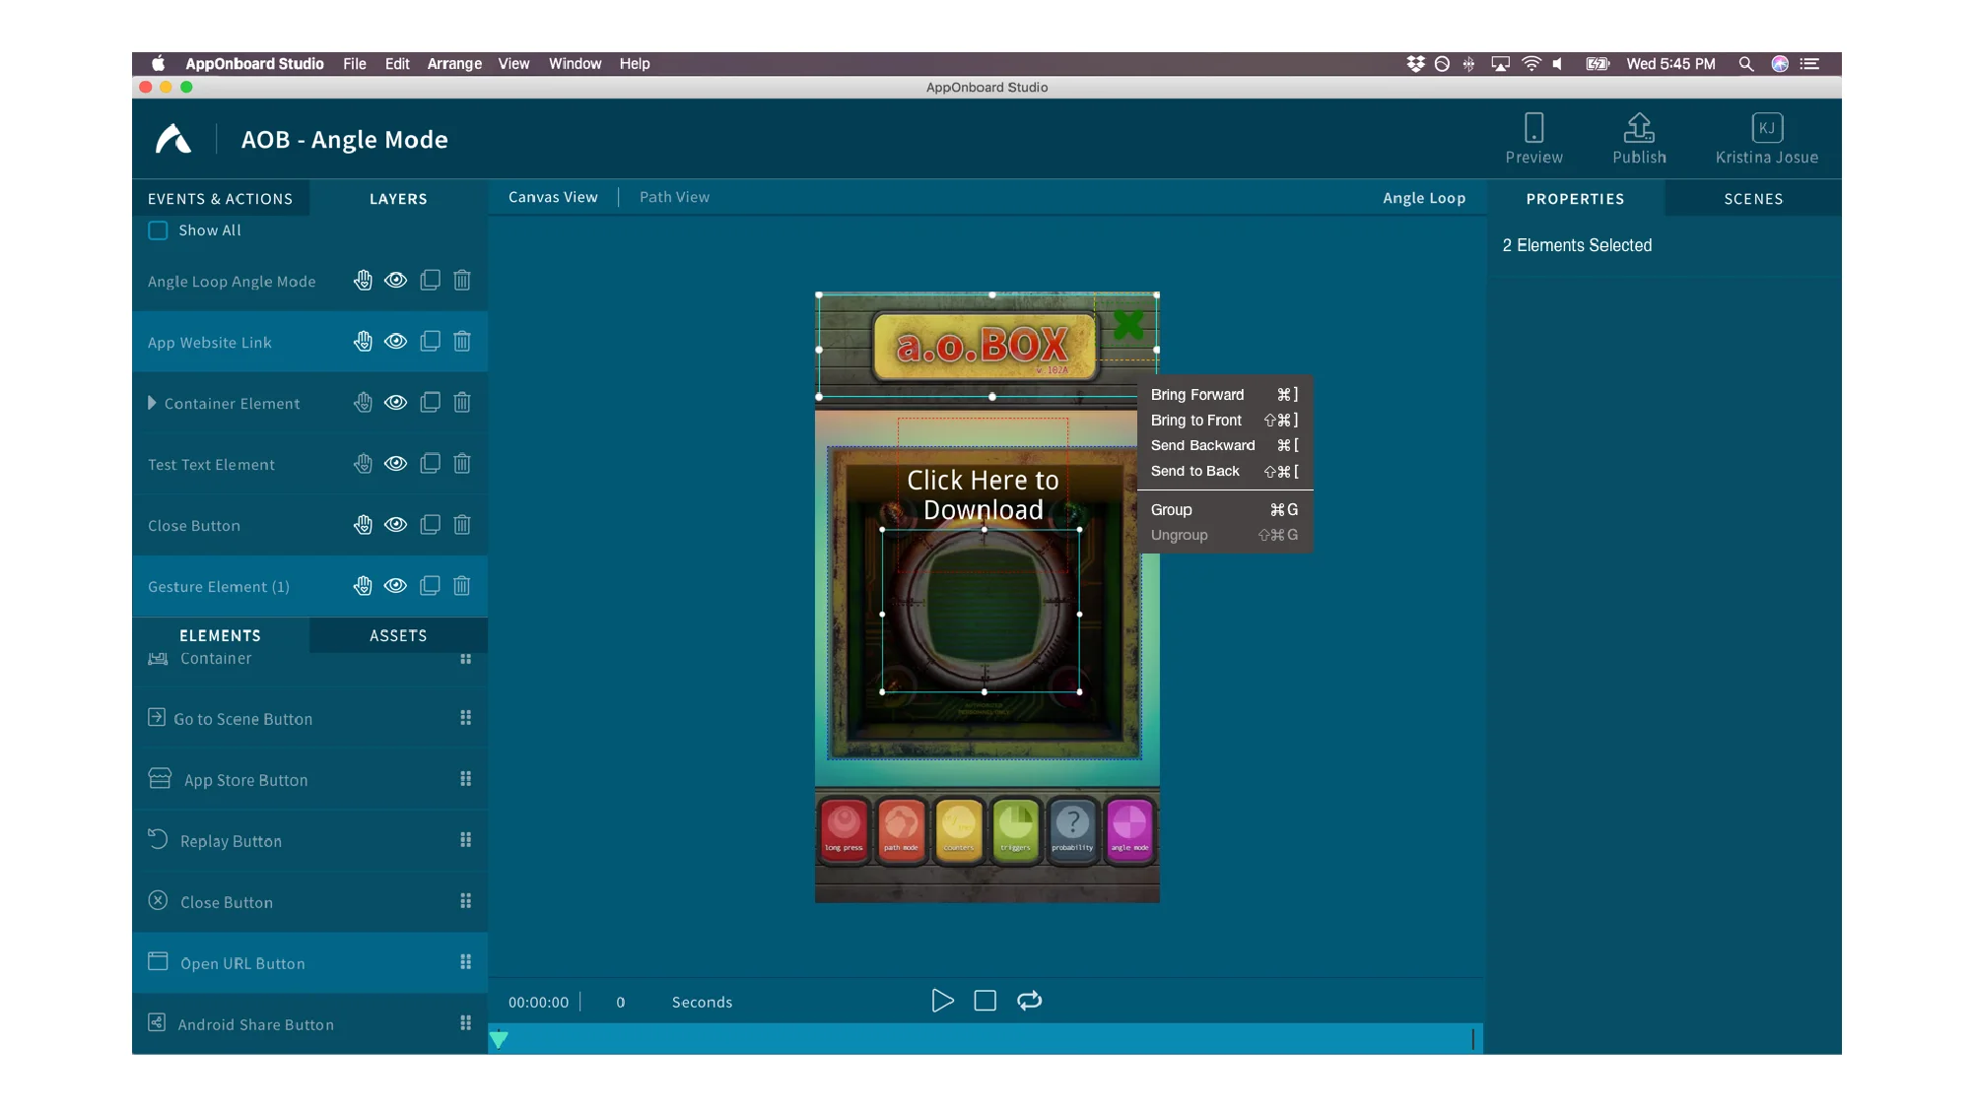Grab the Replay Button drag handle
This screenshot has width=1972, height=1109.
click(x=465, y=840)
